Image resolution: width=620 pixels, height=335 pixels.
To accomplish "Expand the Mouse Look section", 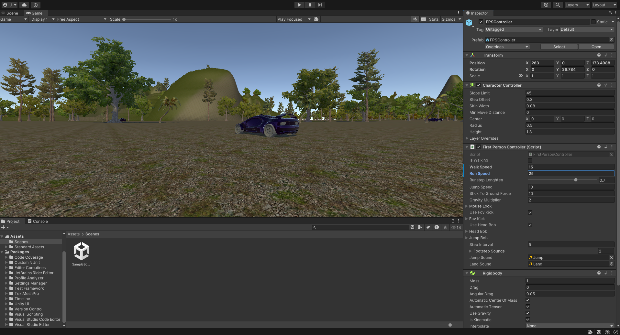I will (467, 206).
